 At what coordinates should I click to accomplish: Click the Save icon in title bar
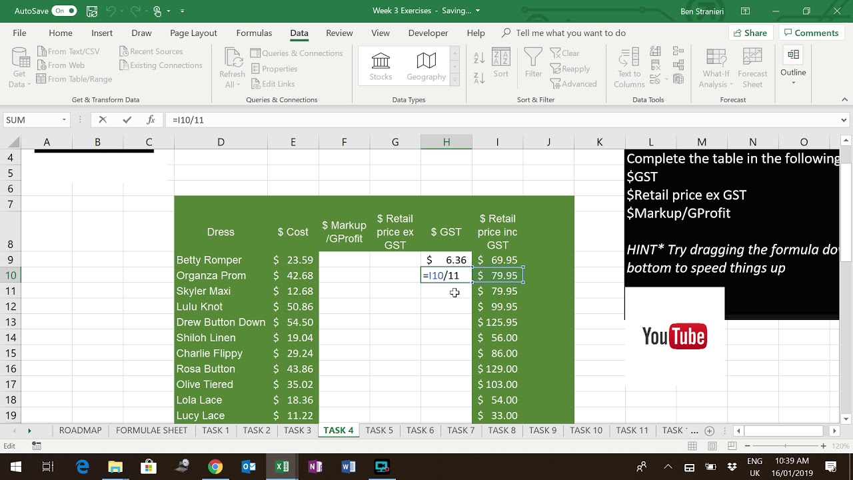click(x=92, y=11)
